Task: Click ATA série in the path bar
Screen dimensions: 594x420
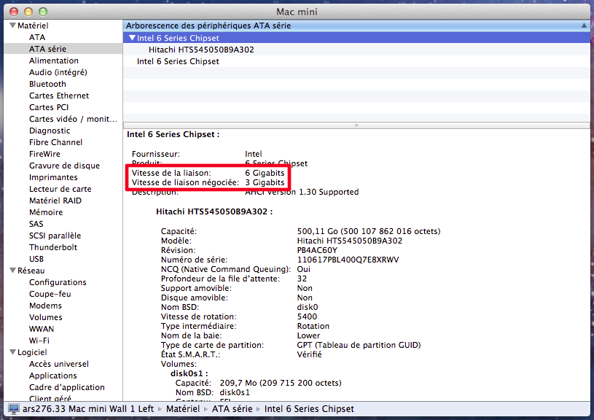Action: coord(232,408)
